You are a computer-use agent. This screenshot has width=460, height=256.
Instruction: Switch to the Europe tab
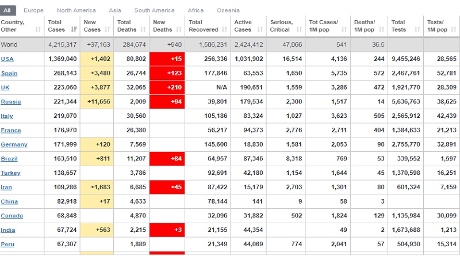[33, 10]
